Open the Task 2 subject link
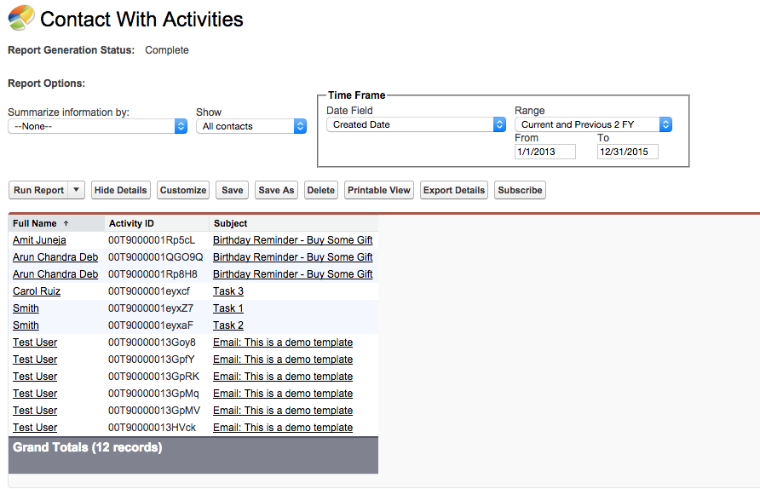This screenshot has height=489, width=760. (228, 325)
